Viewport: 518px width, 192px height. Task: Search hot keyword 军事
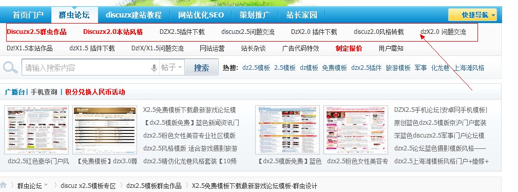coord(421,68)
